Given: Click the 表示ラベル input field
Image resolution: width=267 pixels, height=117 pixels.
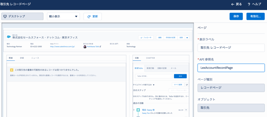Looking at the screenshot, I should pos(231,48).
